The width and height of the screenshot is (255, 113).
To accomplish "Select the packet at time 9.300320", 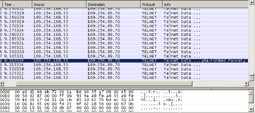I will pyautogui.click(x=124, y=52).
